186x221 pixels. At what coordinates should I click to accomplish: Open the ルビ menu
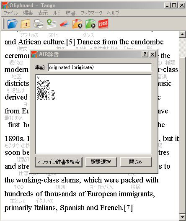[x=57, y=13]
